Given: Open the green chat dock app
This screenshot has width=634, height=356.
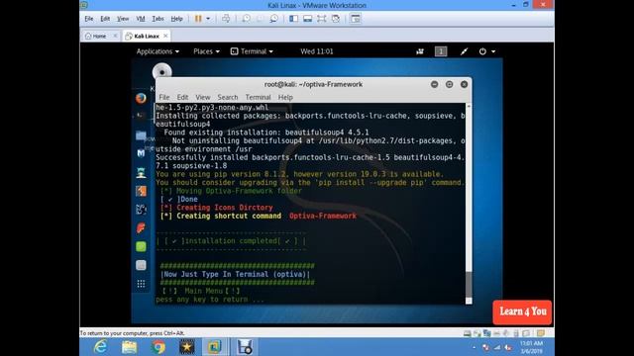Looking at the screenshot, I should [141, 246].
